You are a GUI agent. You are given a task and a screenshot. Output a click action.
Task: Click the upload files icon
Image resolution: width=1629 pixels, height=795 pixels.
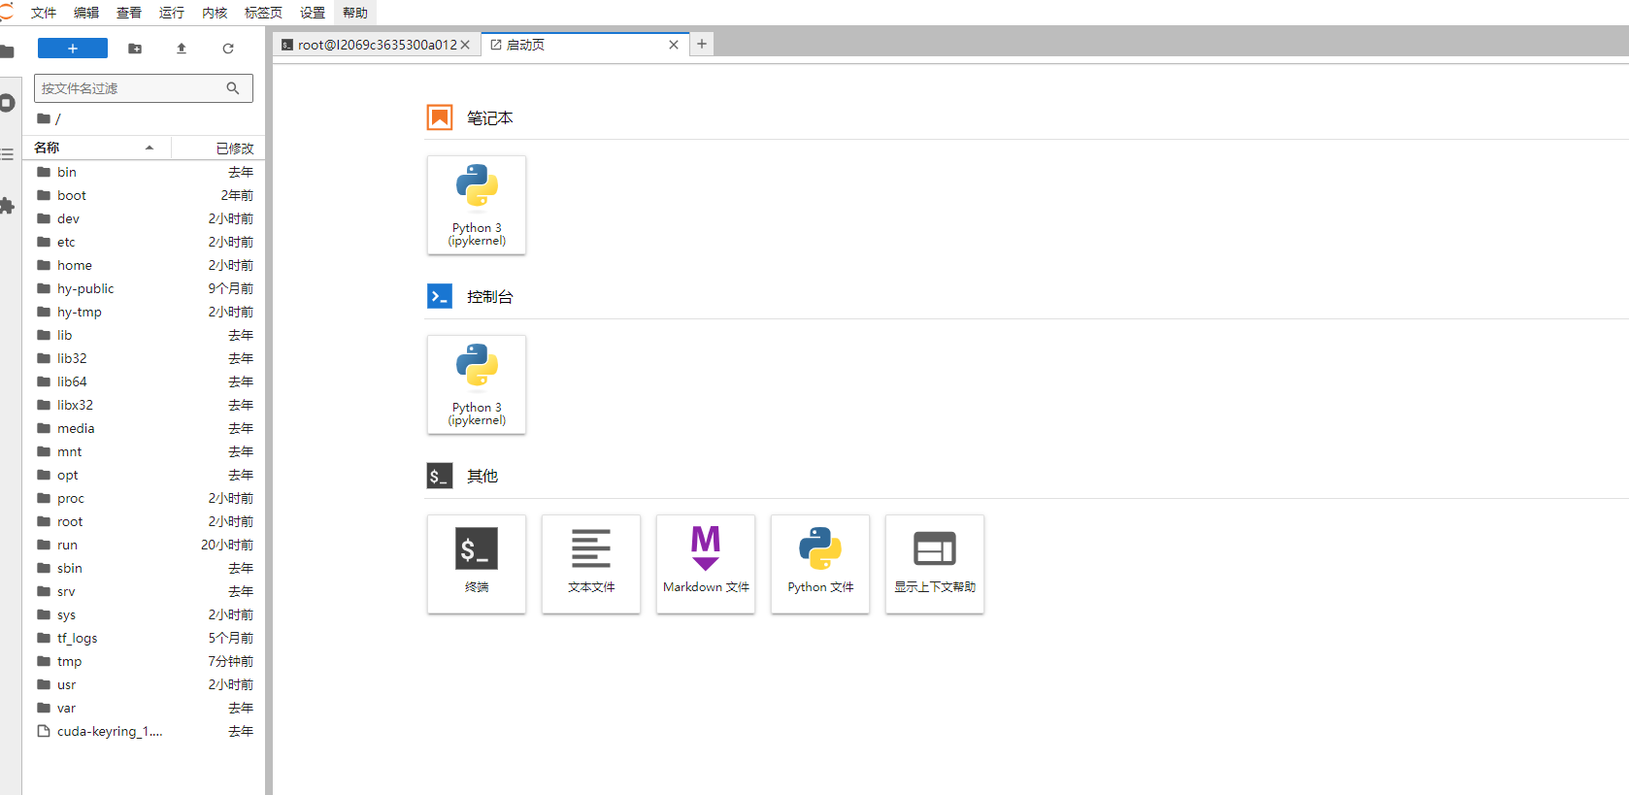(x=182, y=49)
